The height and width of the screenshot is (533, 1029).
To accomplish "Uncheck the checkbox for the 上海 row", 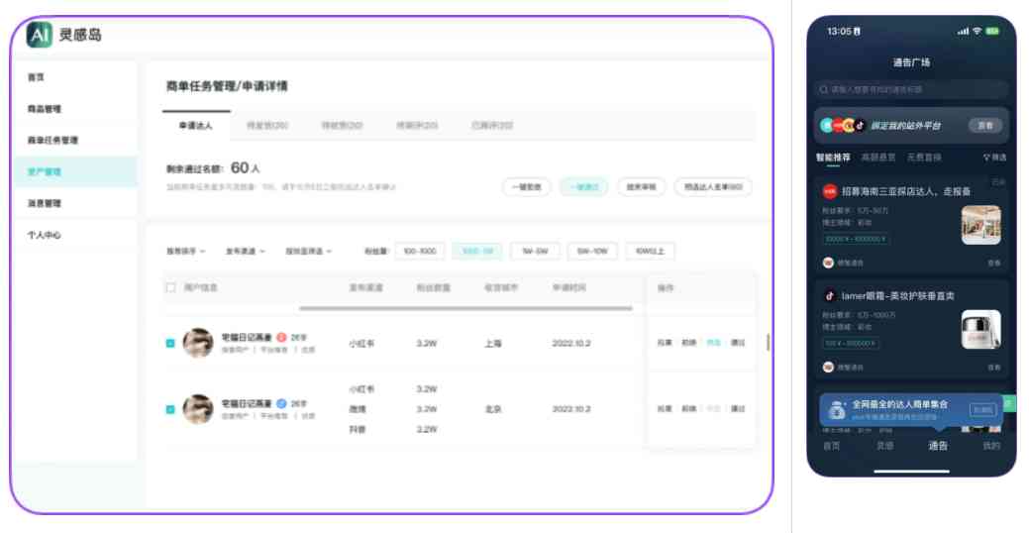I will pos(170,344).
